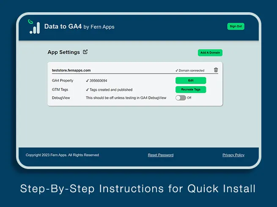Open the Privacy Policy link

pyautogui.click(x=233, y=155)
